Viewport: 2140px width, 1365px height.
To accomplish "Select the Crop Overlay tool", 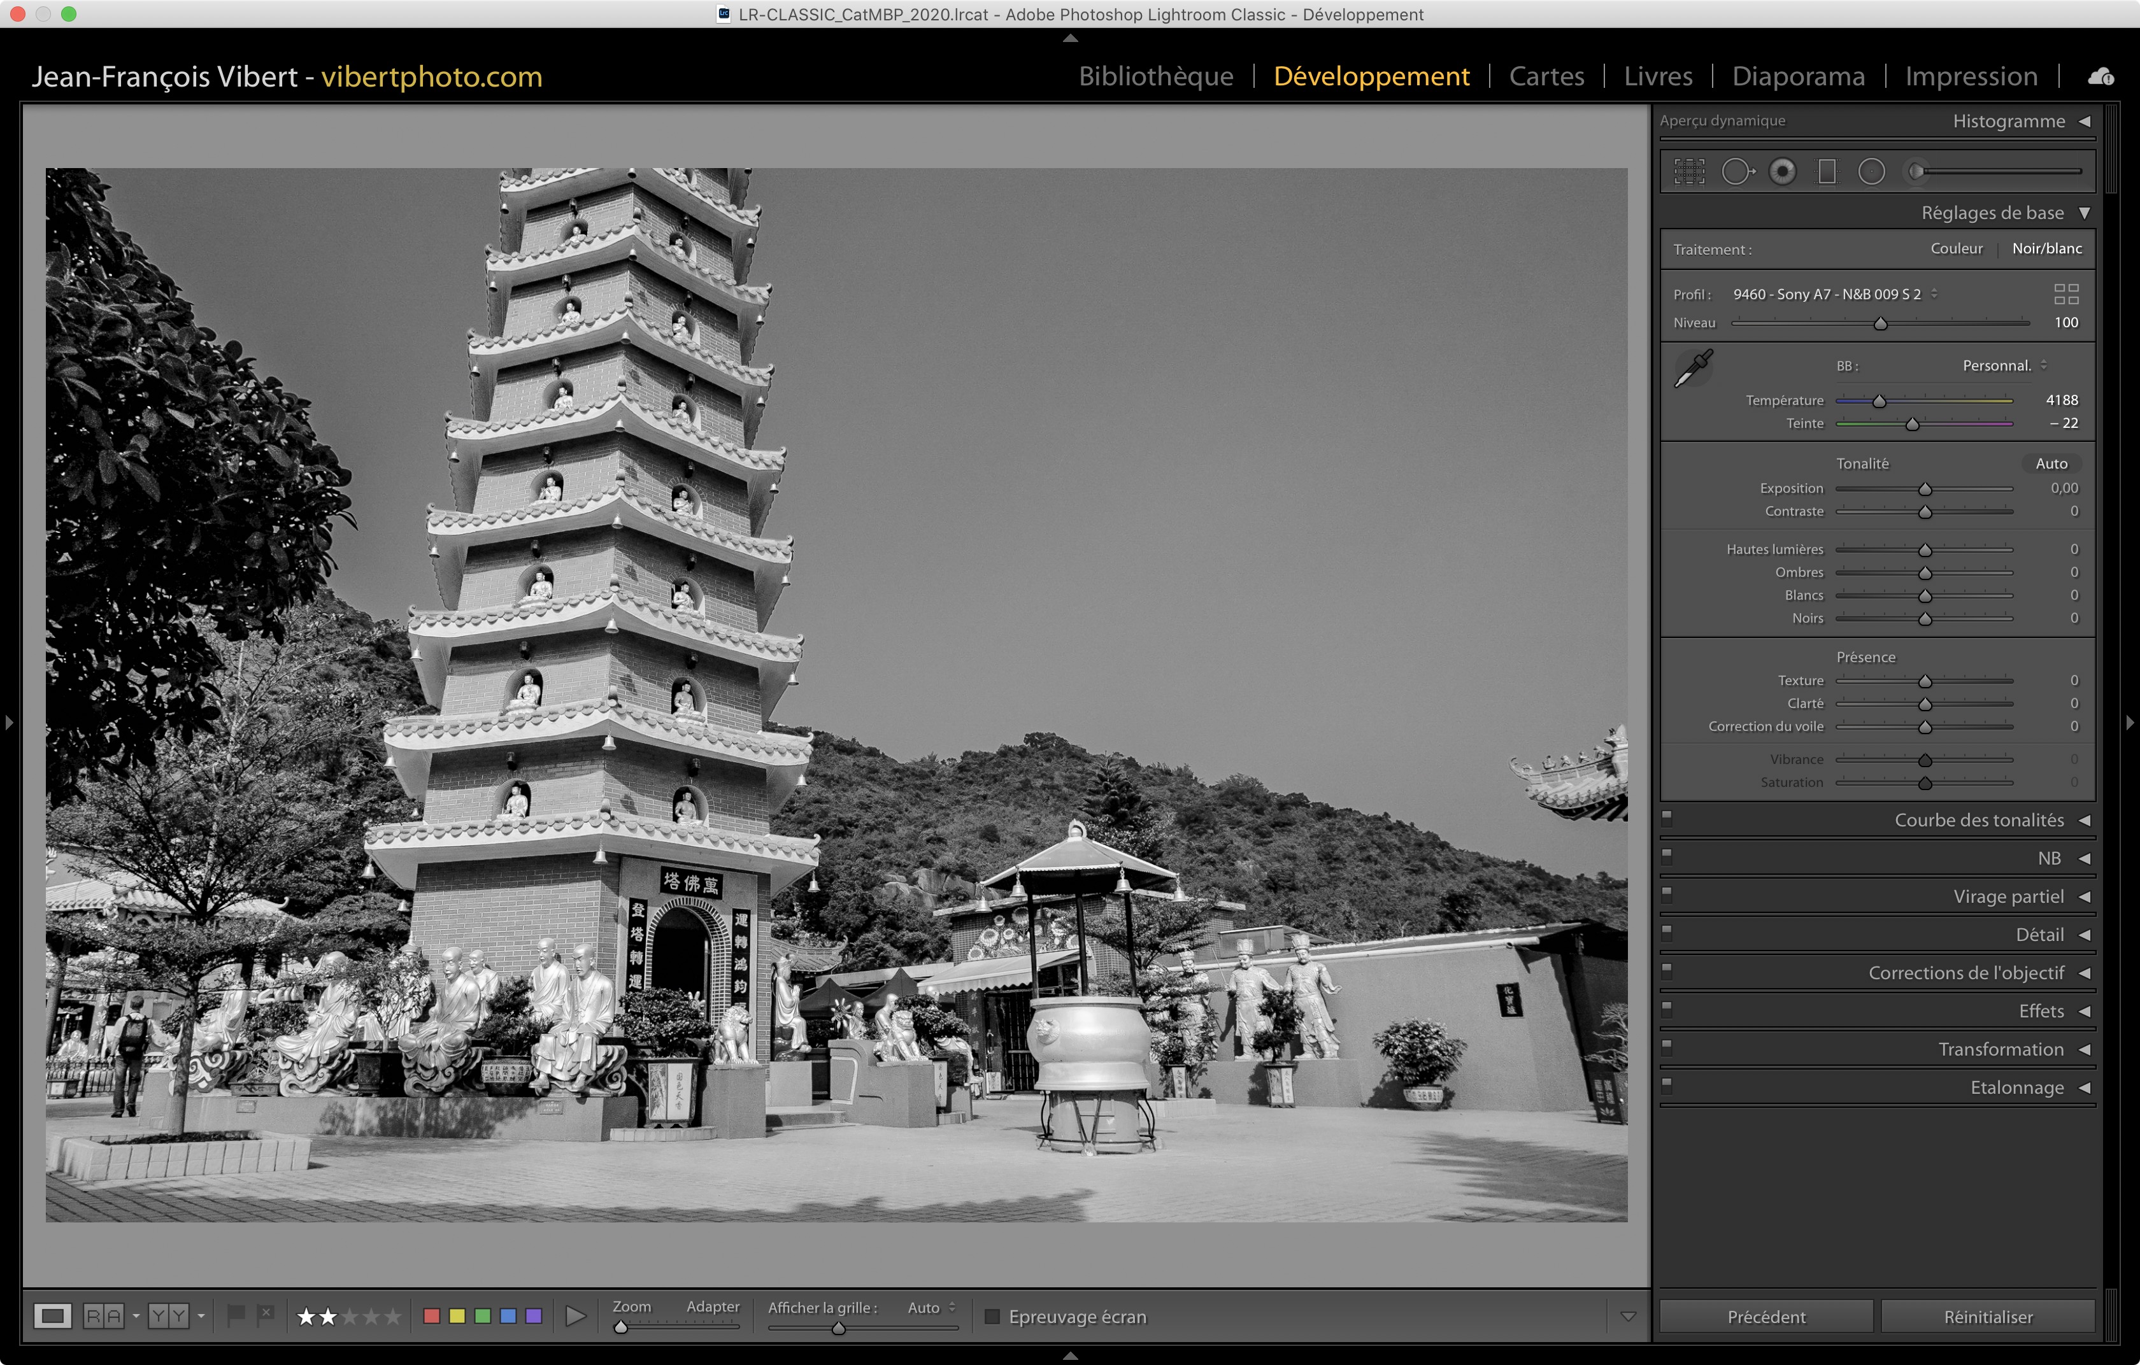I will click(1690, 171).
